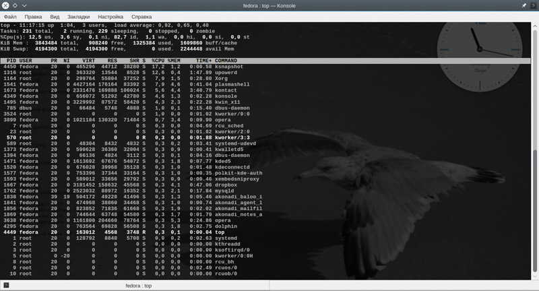Image resolution: width=539 pixels, height=291 pixels.
Task: Open the Вид menu
Action: pyautogui.click(x=55, y=16)
